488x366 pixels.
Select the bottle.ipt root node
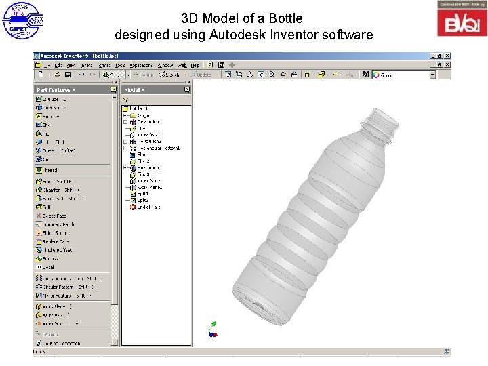click(136, 108)
